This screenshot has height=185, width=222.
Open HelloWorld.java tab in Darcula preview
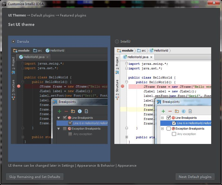pos(34,57)
